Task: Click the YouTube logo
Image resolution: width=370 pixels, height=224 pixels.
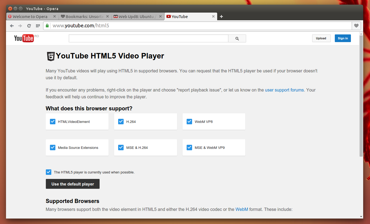Action: coord(24,38)
